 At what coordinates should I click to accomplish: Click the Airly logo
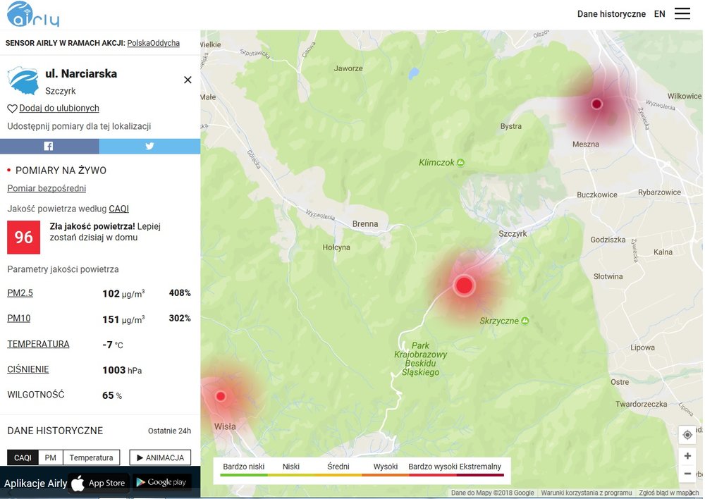pos(33,14)
